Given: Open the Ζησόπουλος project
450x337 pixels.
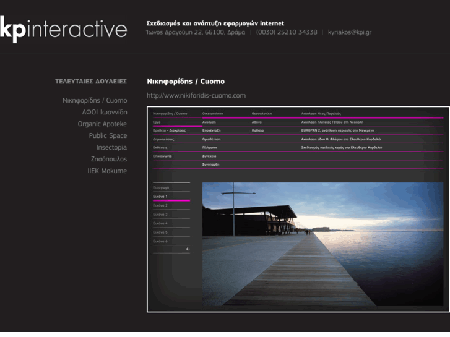Looking at the screenshot, I should coord(109,159).
